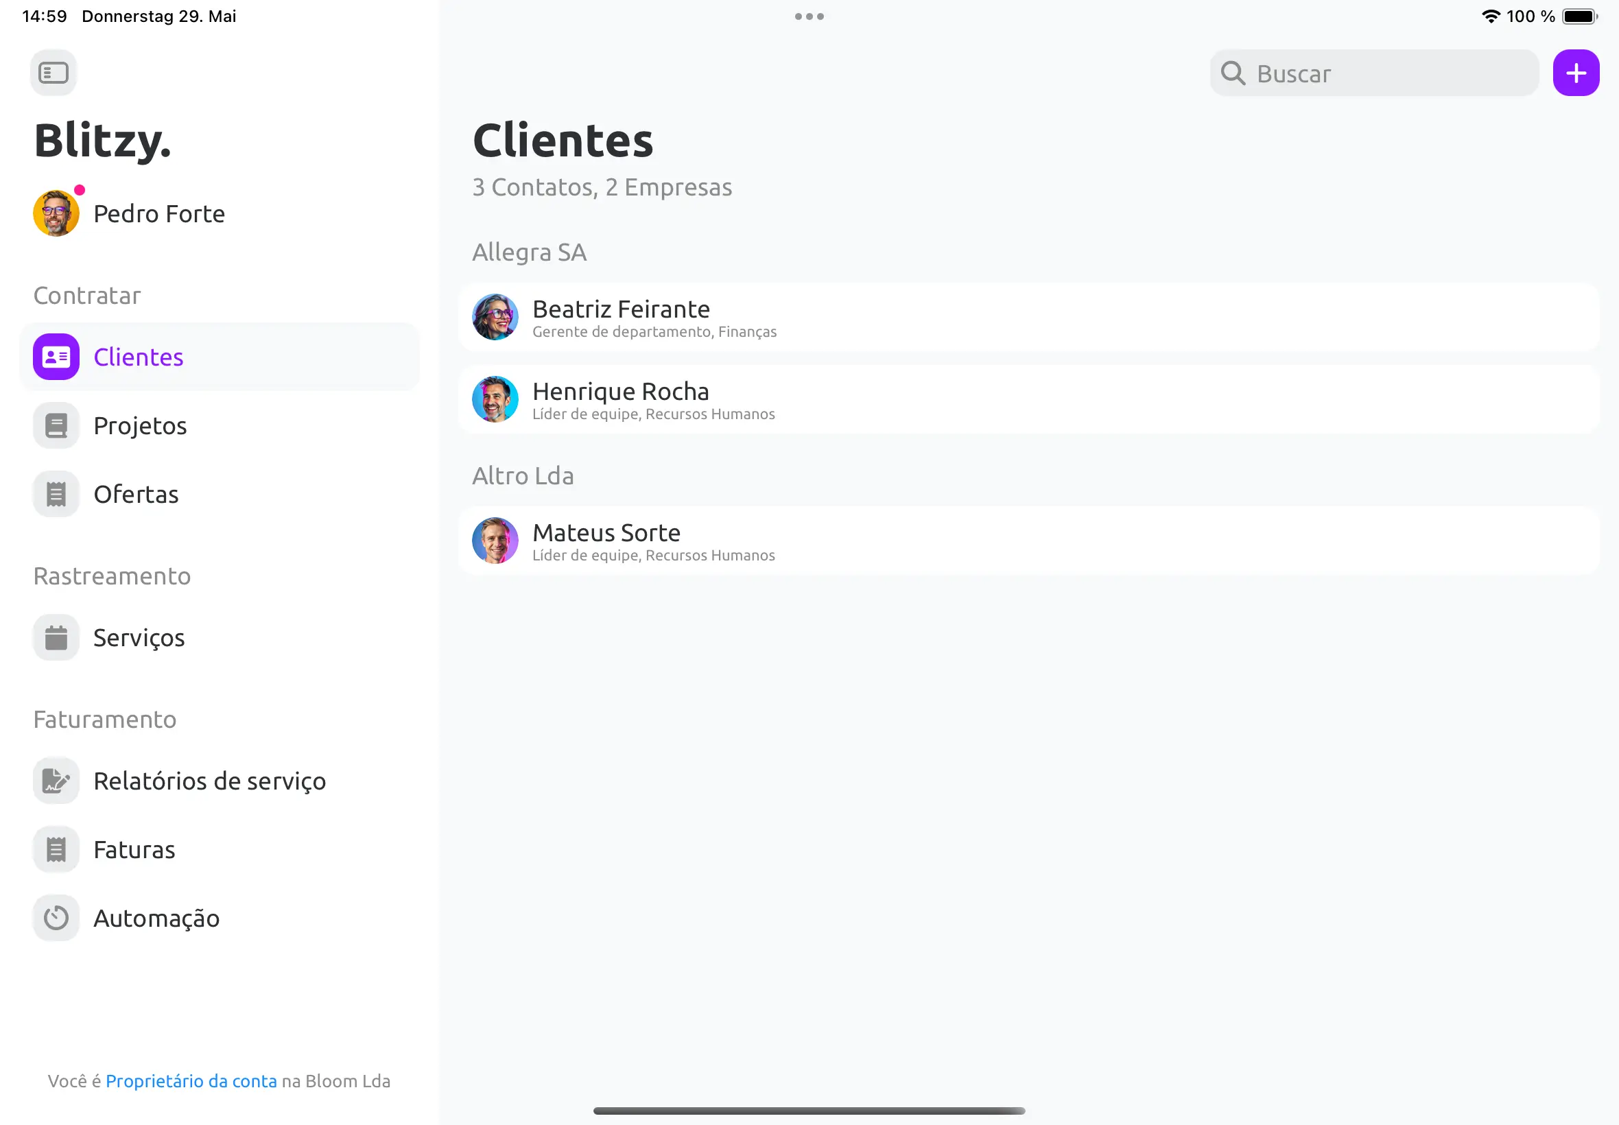The image size is (1619, 1125).
Task: Tap the pink notification dot on avatar
Action: pyautogui.click(x=80, y=189)
